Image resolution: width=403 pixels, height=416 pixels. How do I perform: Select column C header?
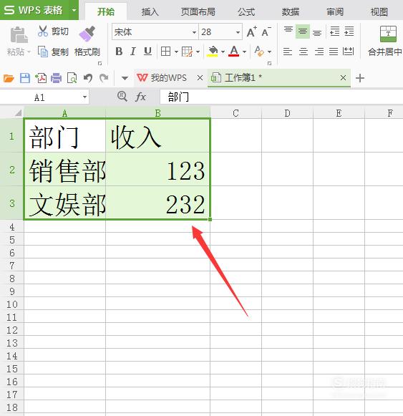[236, 113]
